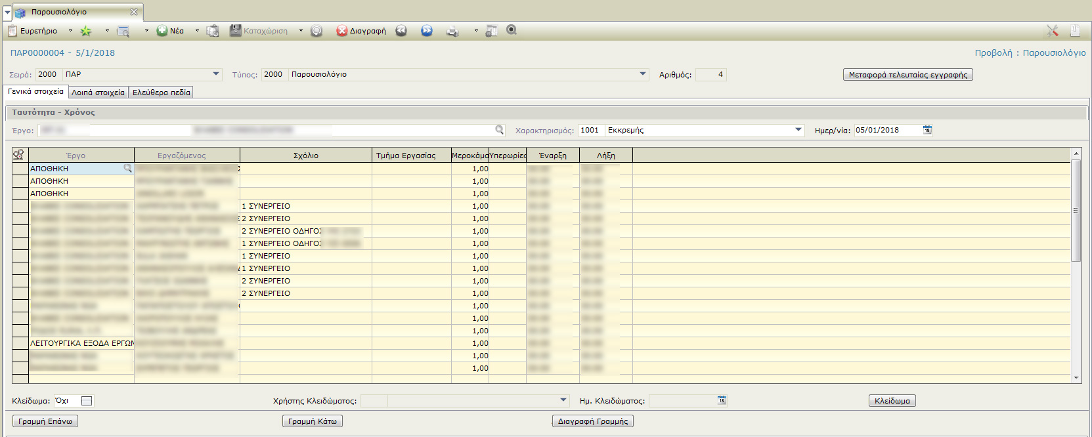The image size is (1092, 437).
Task: Click the Μεταφορά τελευταίας εγγραφής button
Action: click(x=907, y=75)
